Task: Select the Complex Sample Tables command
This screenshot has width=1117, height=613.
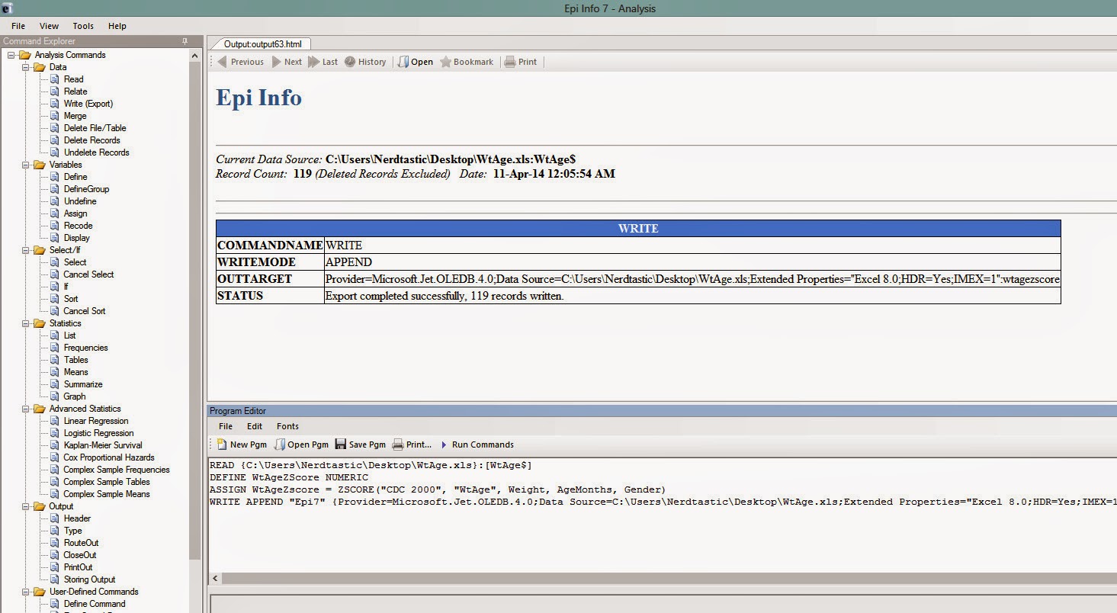Action: click(107, 482)
